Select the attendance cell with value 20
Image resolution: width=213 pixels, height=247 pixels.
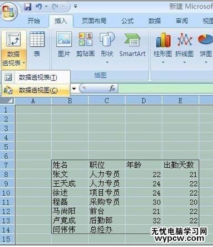click(x=180, y=202)
